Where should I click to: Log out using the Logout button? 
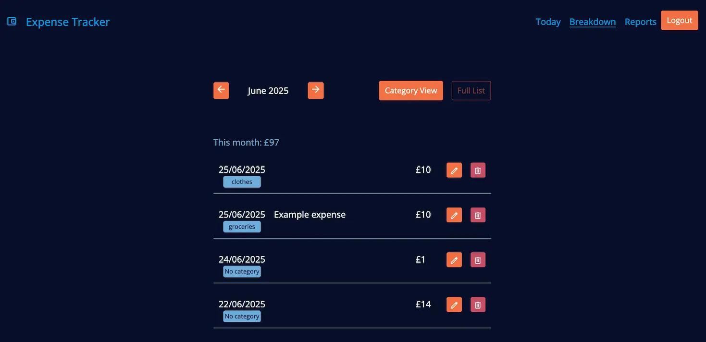[x=679, y=20]
